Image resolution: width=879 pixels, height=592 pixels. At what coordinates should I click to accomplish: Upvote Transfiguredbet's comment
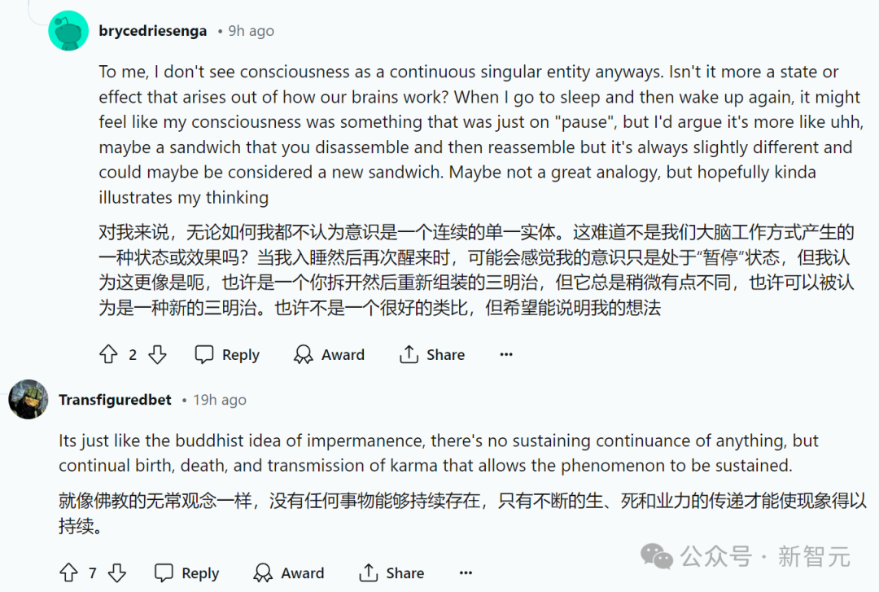click(x=68, y=573)
